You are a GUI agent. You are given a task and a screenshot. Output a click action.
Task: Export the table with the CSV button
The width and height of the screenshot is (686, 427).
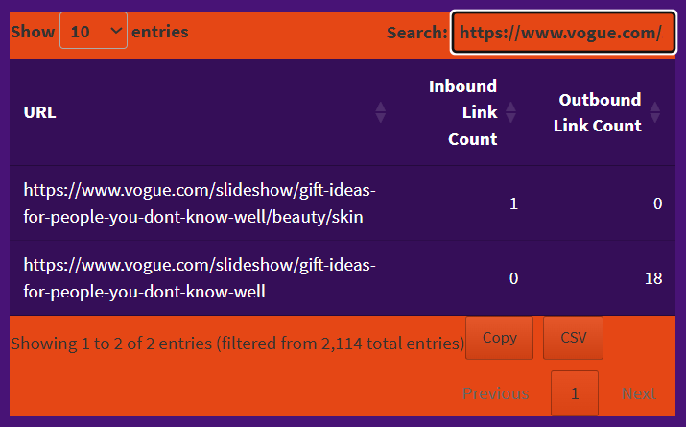(573, 338)
